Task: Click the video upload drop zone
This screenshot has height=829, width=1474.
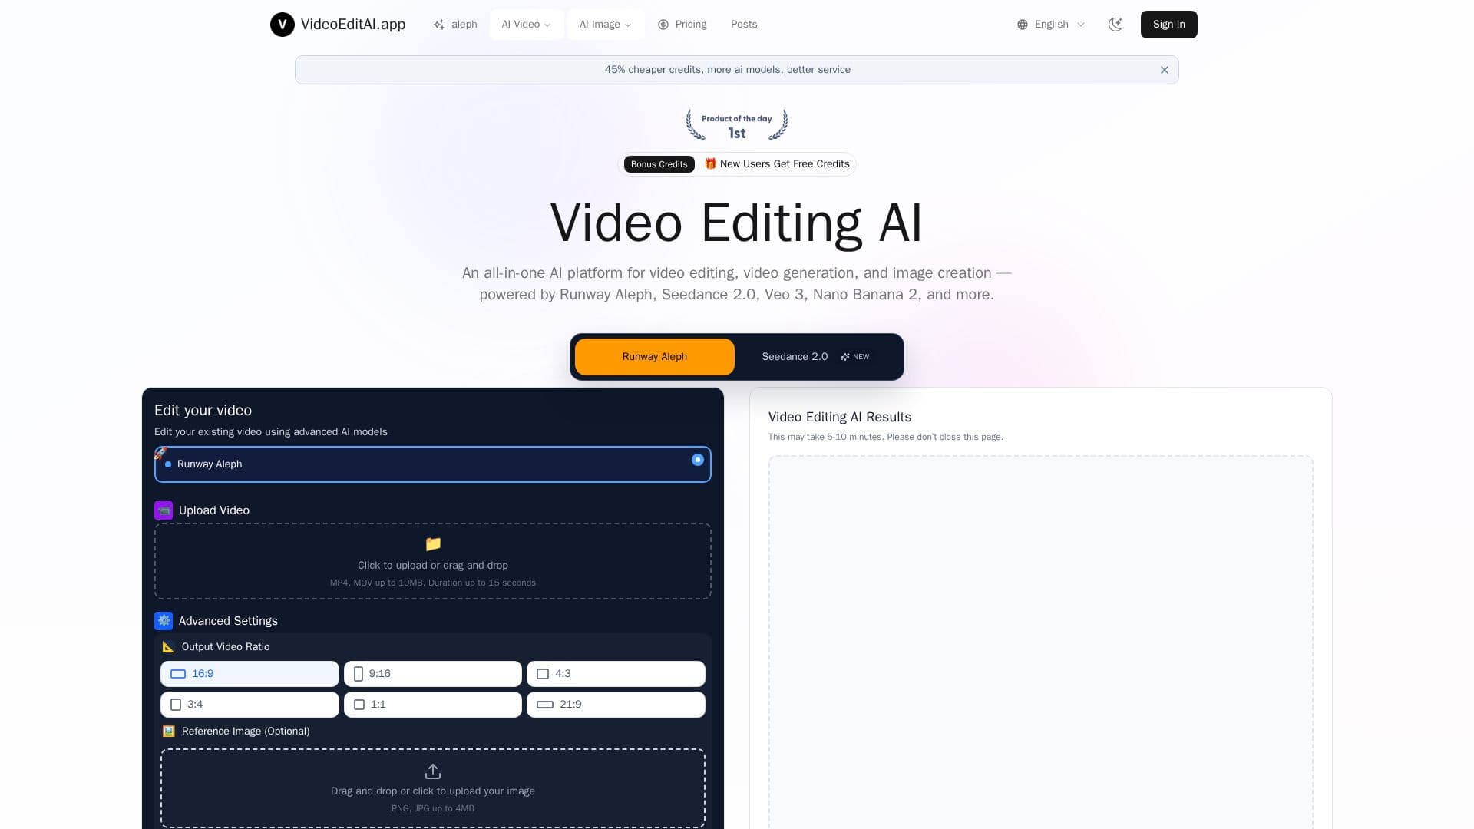Action: pos(433,561)
